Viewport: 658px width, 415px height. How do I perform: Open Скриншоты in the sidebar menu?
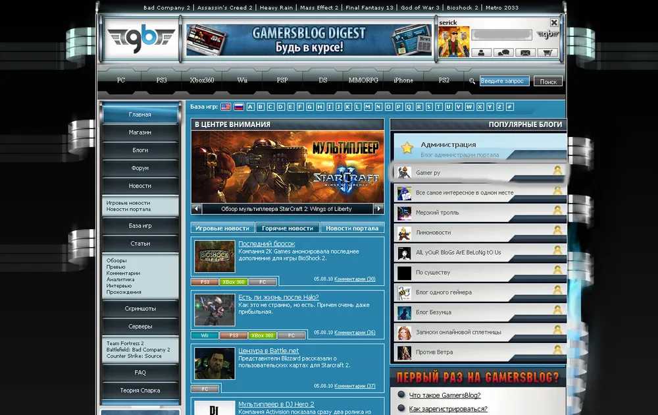(140, 308)
